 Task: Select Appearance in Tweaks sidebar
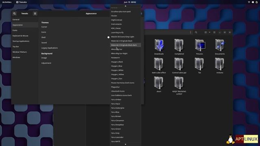click(x=25, y=25)
